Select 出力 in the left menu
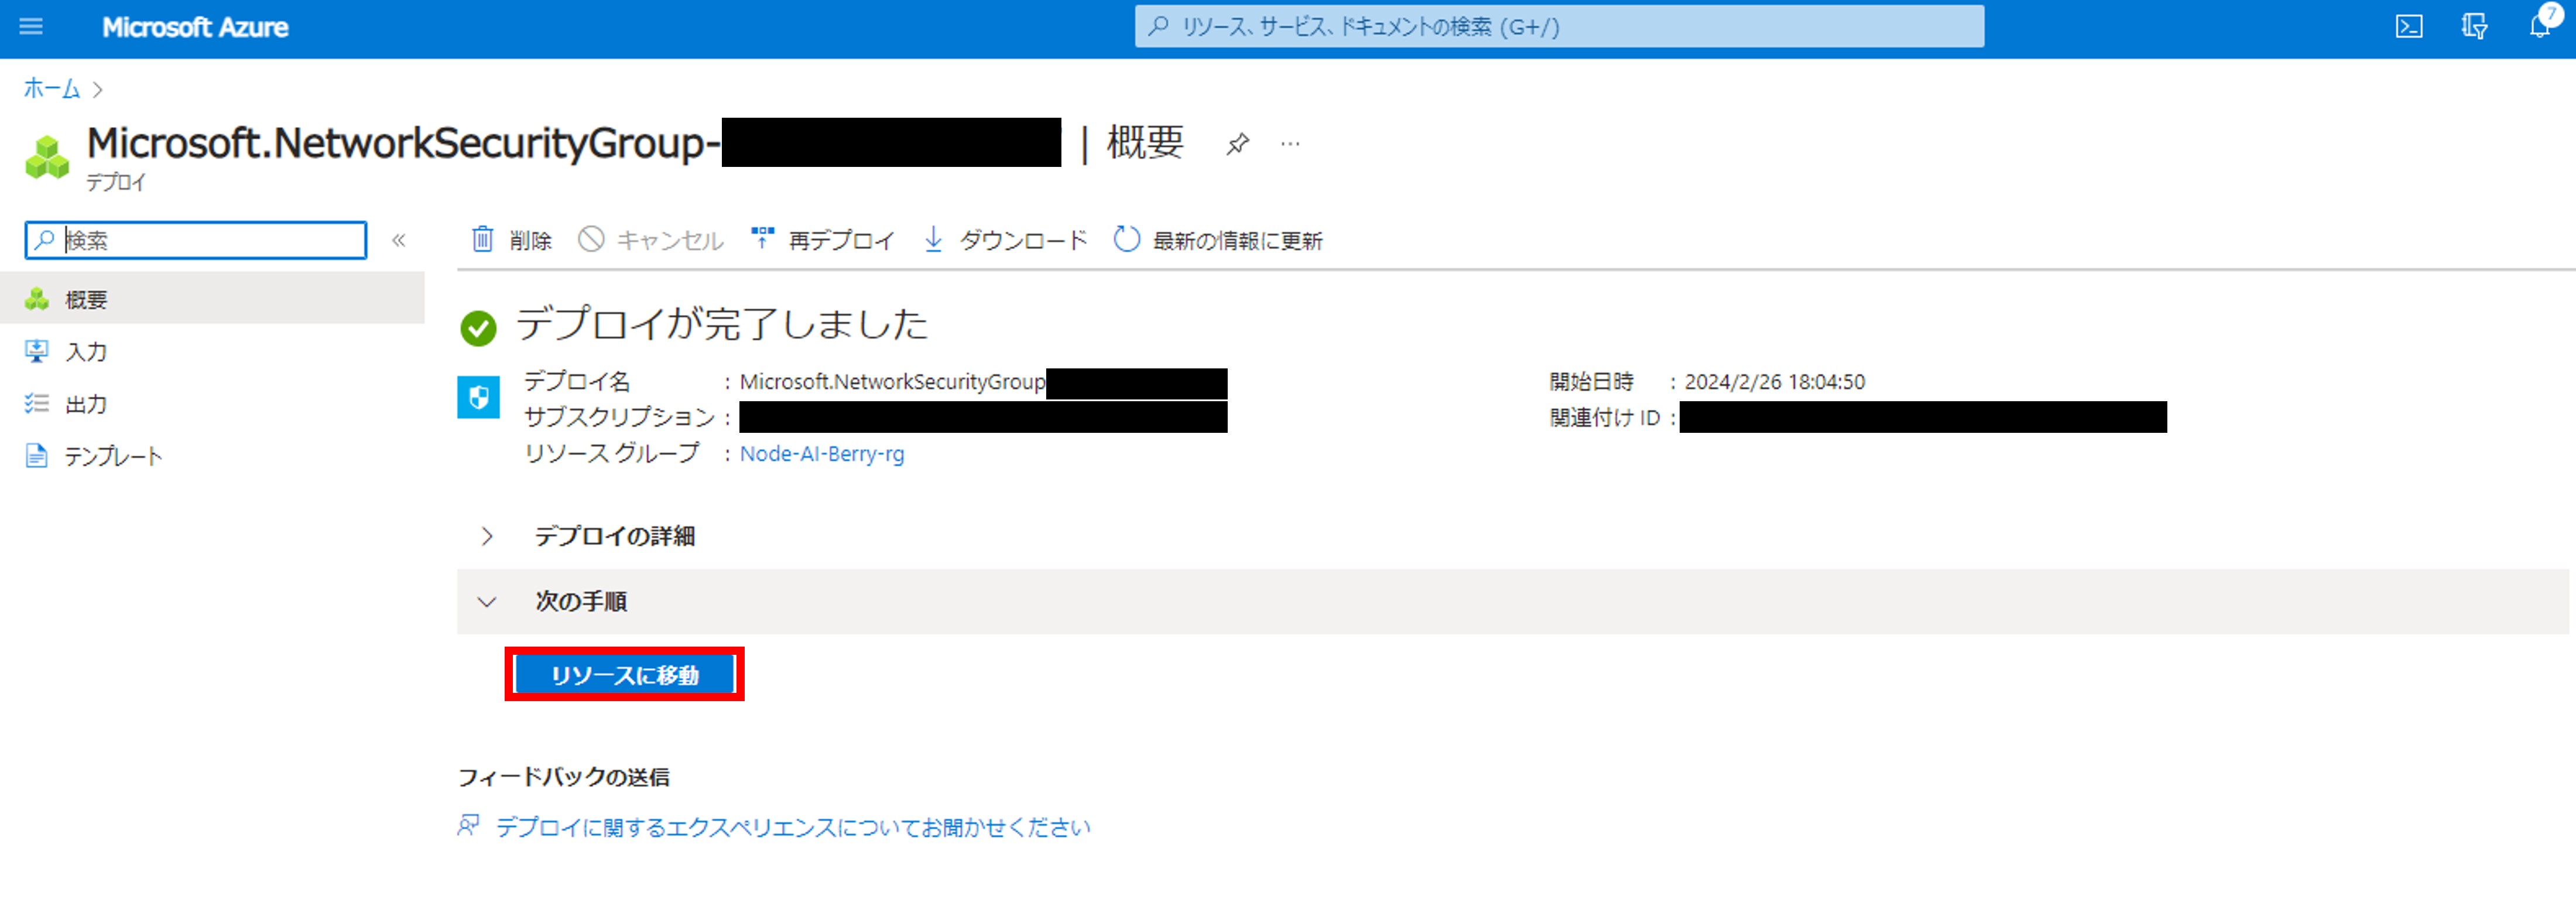Screen dimensions: 2576x909 click(x=86, y=404)
